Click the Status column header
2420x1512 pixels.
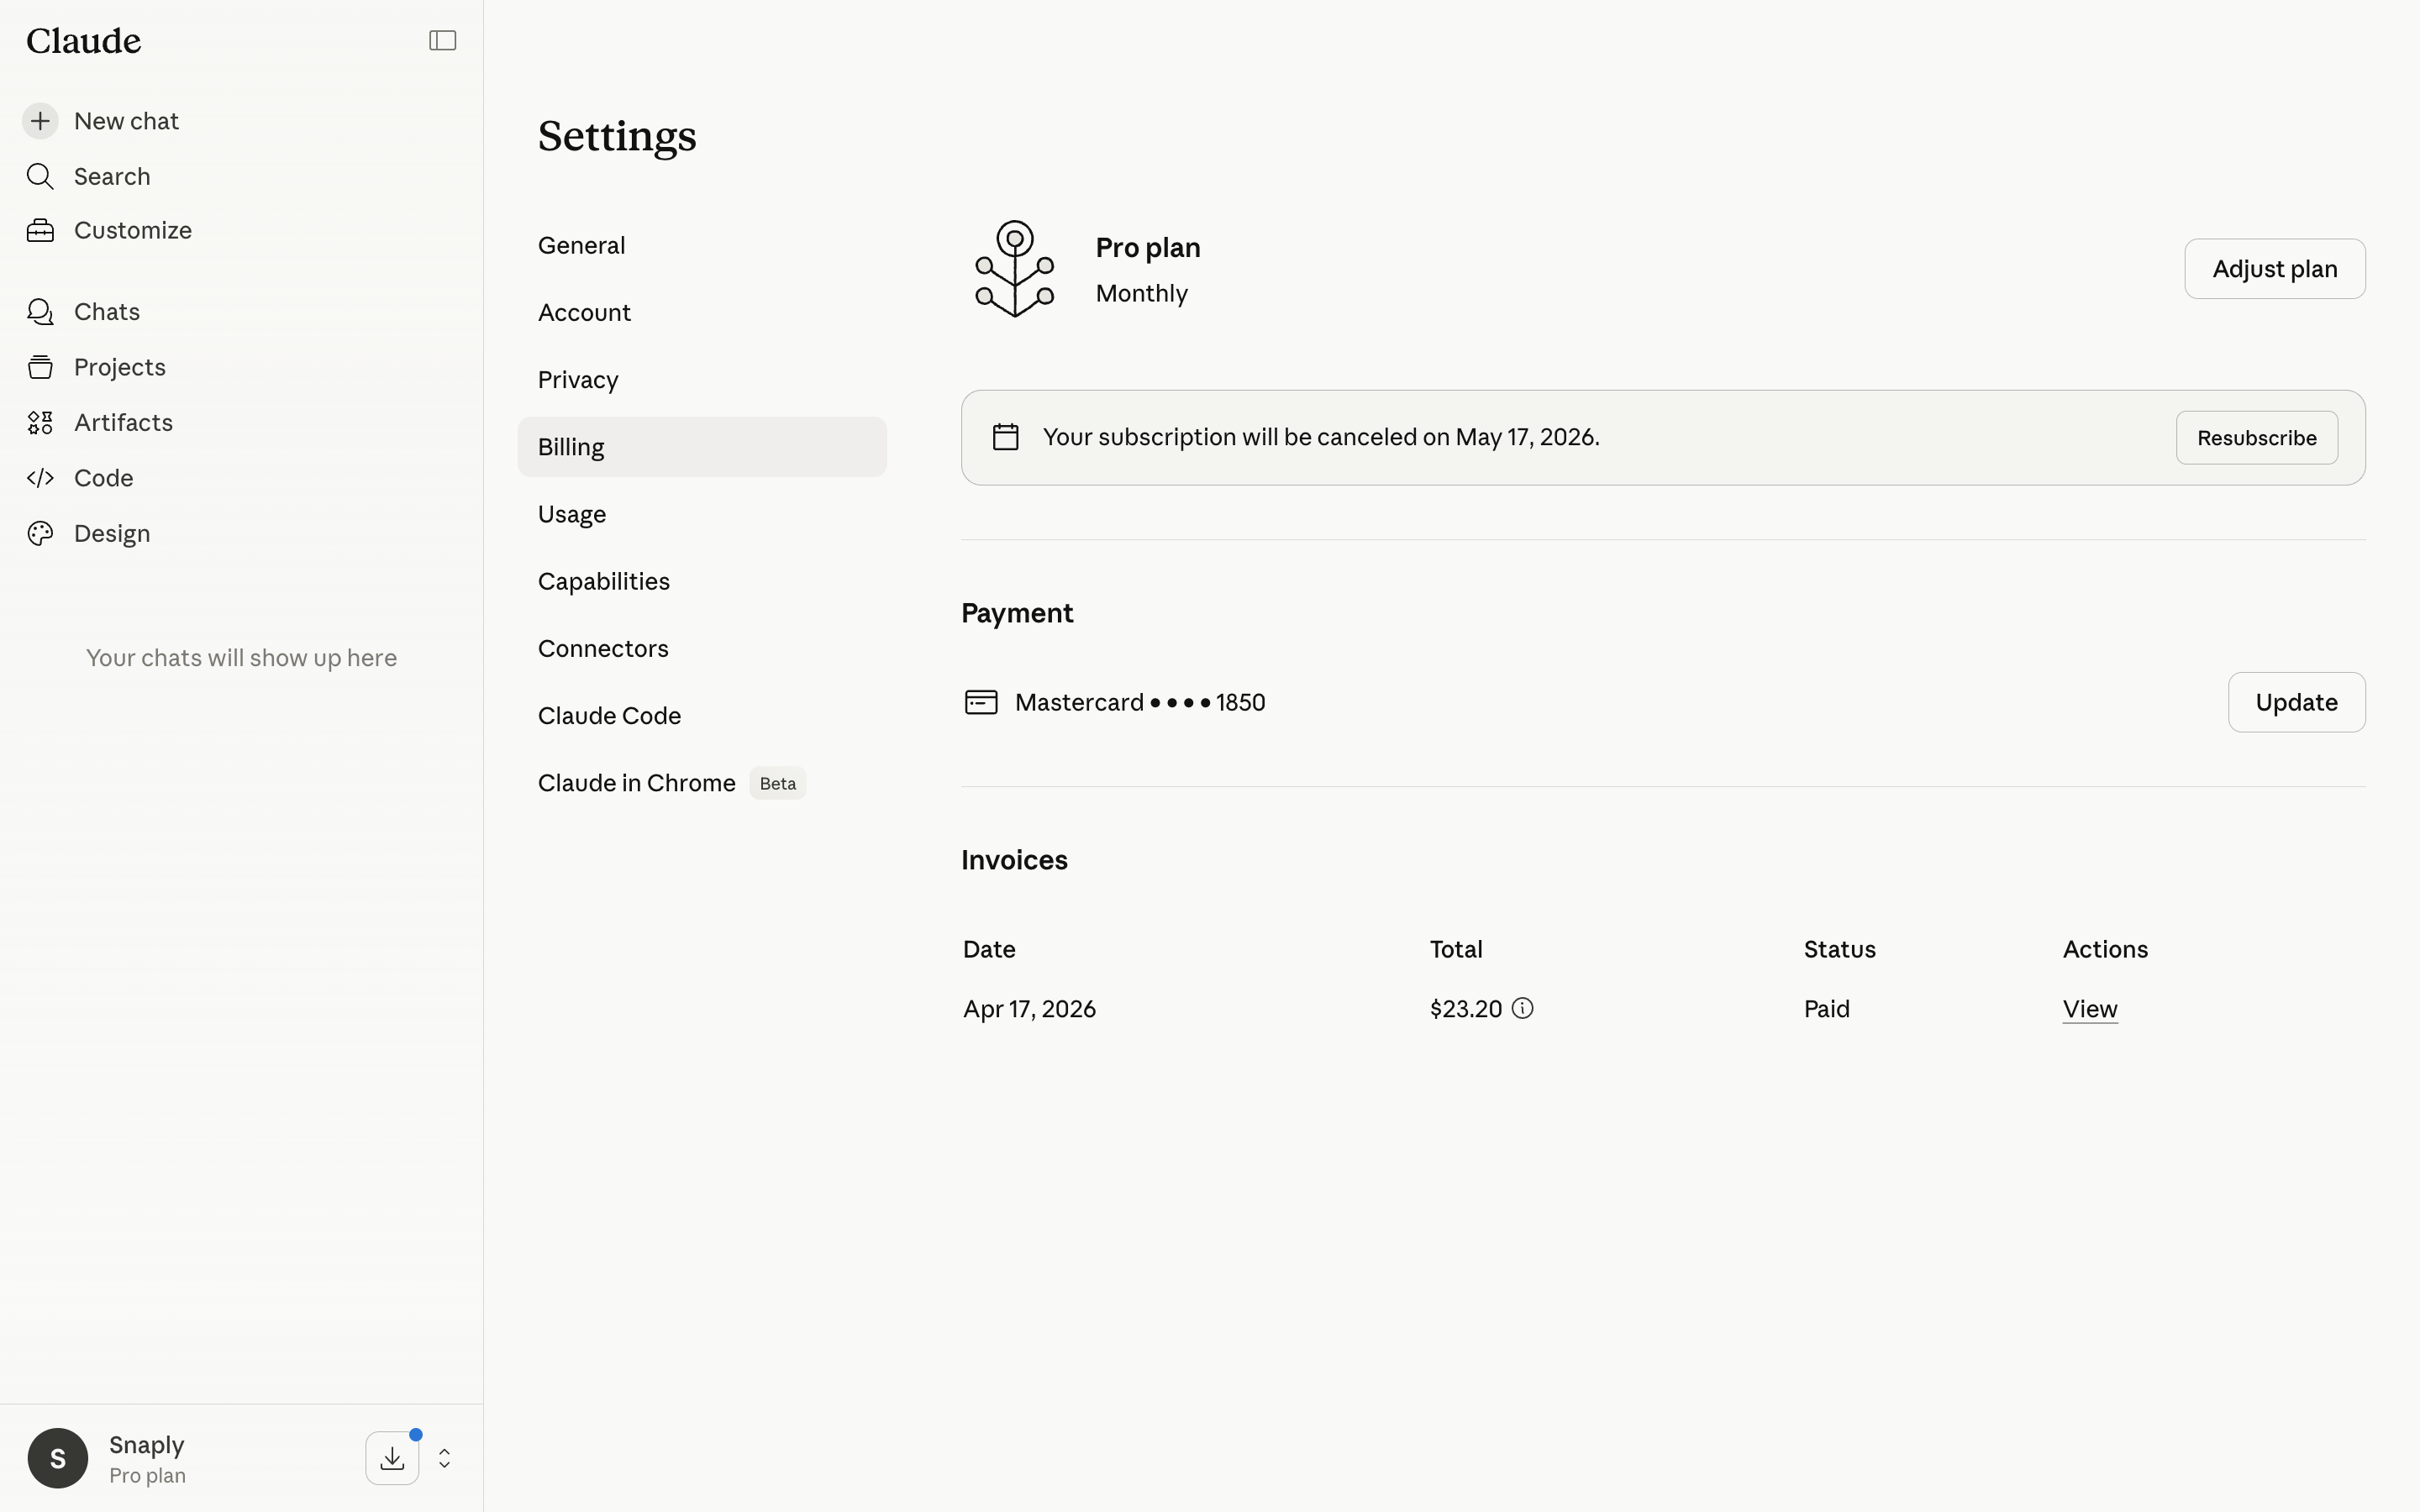1839,949
